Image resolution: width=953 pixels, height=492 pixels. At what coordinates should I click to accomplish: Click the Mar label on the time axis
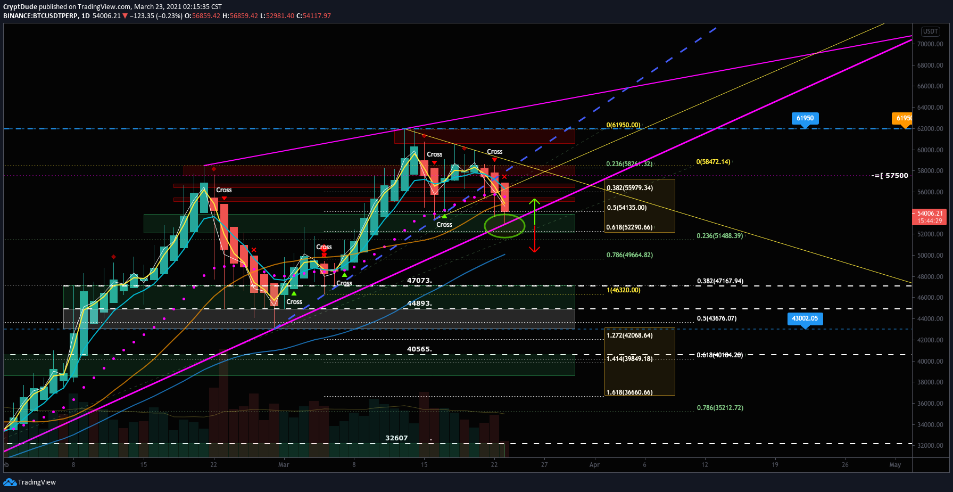click(x=284, y=465)
